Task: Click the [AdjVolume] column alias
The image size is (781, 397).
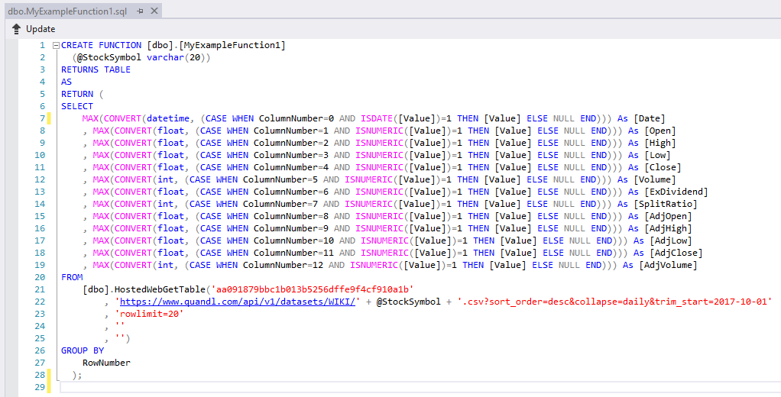Action: (668, 265)
